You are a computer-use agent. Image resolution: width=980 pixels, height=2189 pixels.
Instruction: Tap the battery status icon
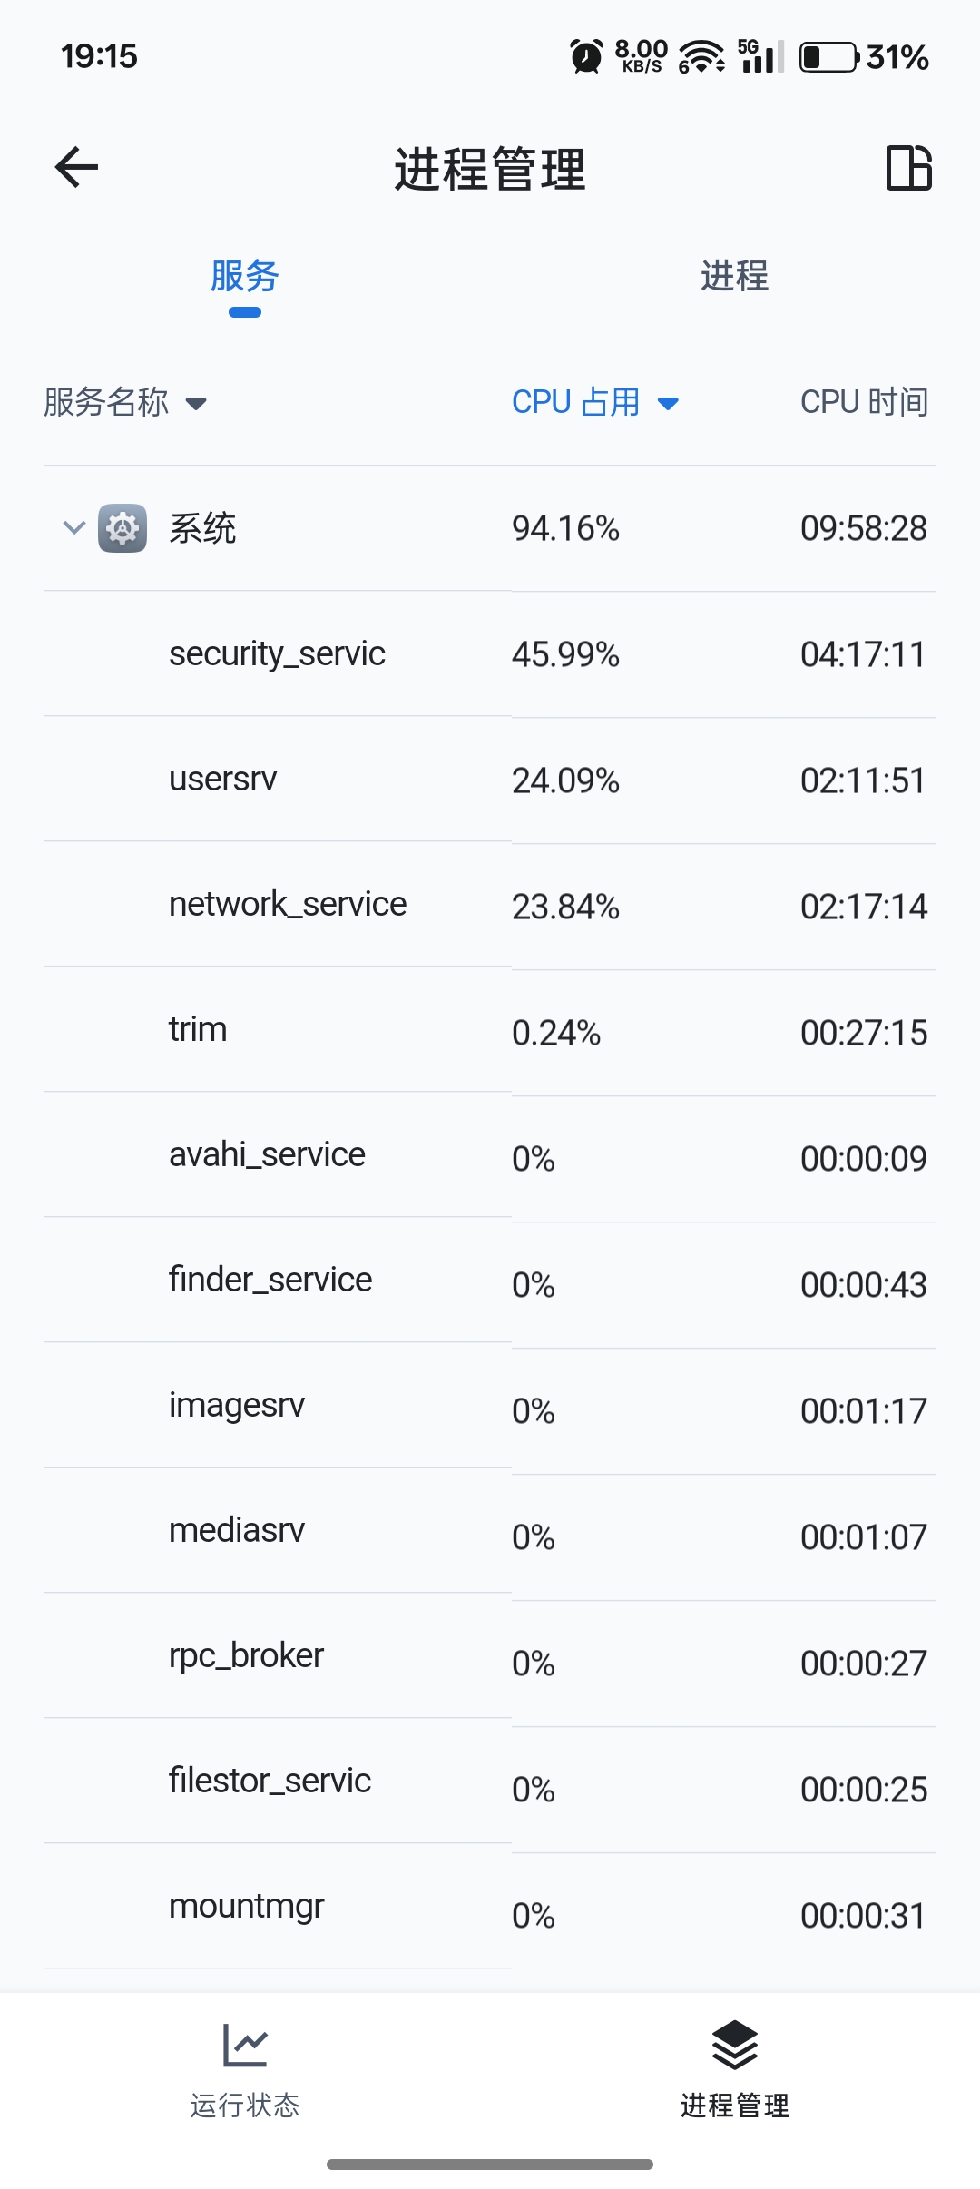(828, 57)
